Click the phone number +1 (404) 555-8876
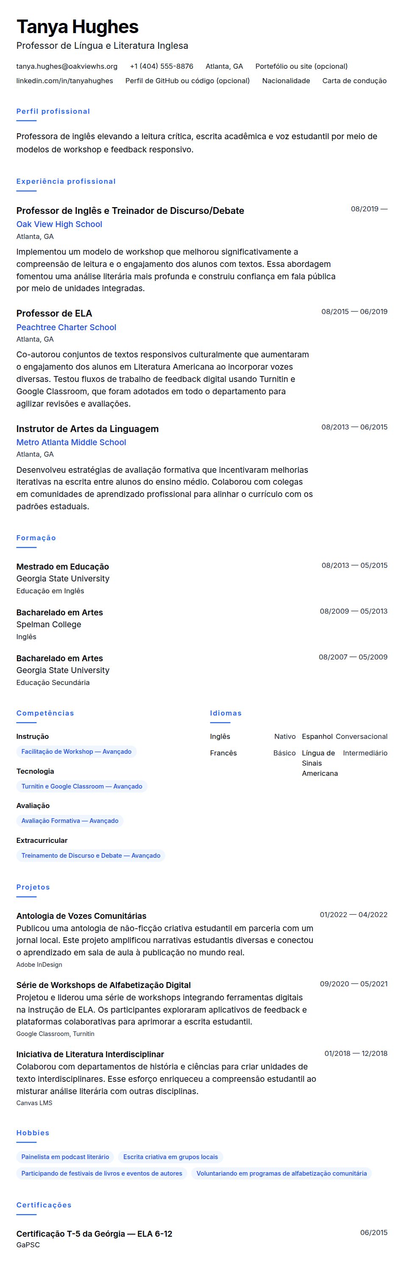The height and width of the screenshot is (1266, 404). 162,66
